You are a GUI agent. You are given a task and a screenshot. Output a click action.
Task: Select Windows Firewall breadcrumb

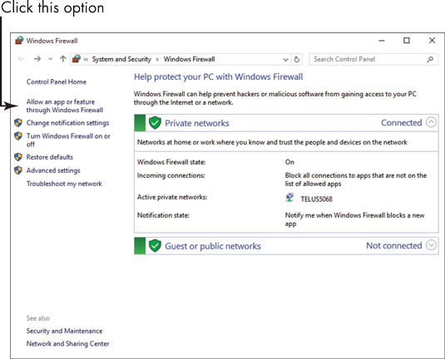point(189,59)
